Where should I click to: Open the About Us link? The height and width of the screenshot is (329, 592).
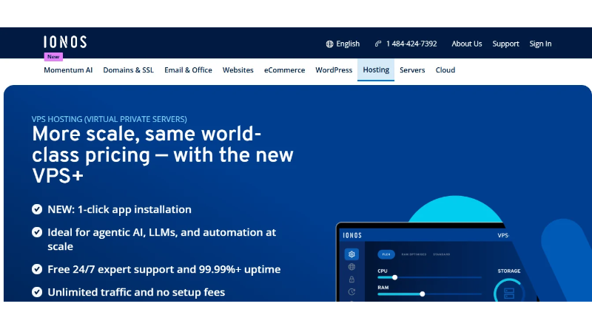tap(467, 44)
